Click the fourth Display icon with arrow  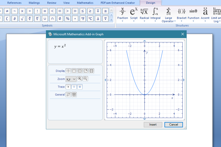(x=86, y=71)
